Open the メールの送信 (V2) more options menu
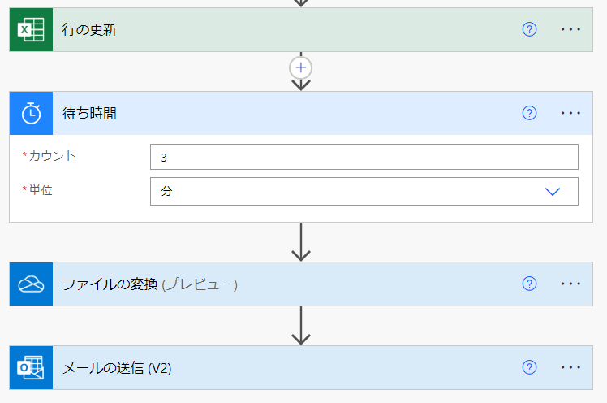Viewport: 607px width, 403px height. pyautogui.click(x=571, y=368)
